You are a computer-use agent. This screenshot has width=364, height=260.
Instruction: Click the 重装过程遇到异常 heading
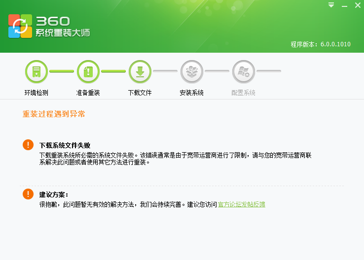(54, 114)
